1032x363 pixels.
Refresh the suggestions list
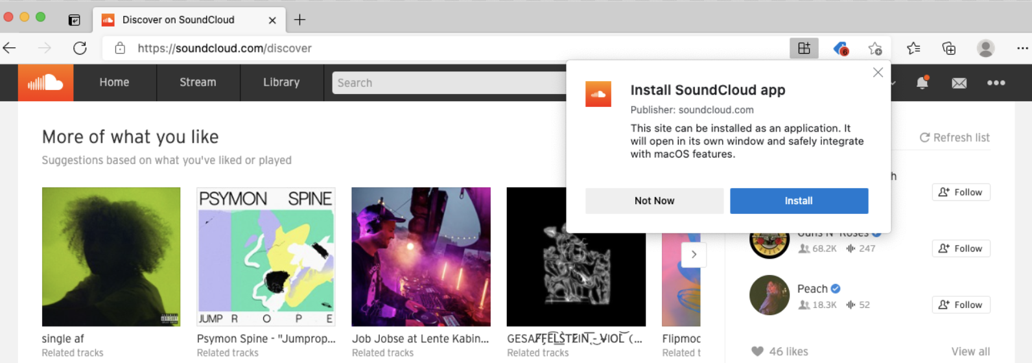[954, 137]
